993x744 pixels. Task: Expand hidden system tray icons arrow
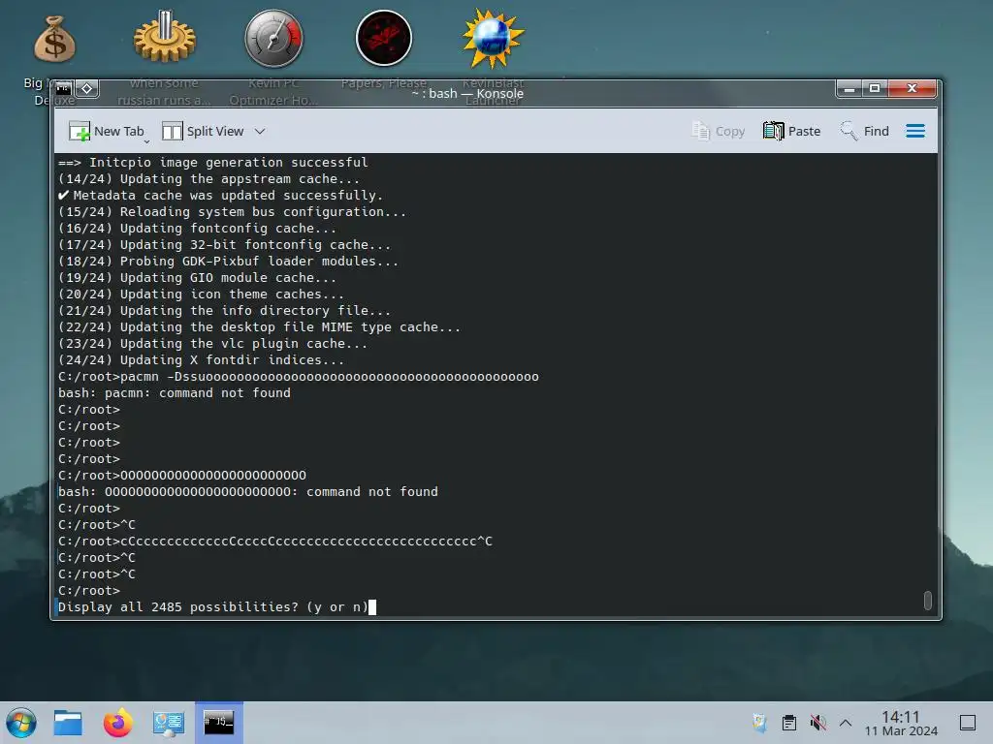click(846, 723)
